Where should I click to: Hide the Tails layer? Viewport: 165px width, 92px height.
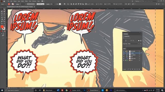124,57
